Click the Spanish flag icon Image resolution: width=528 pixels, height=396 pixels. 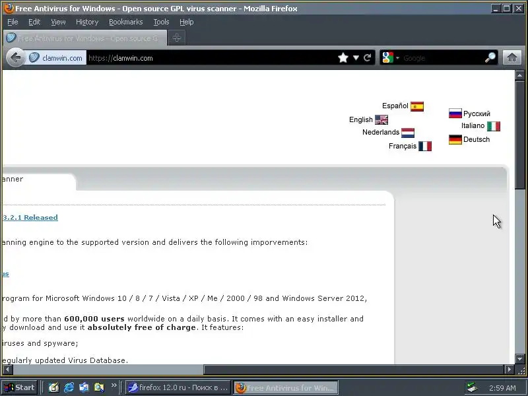coord(417,106)
